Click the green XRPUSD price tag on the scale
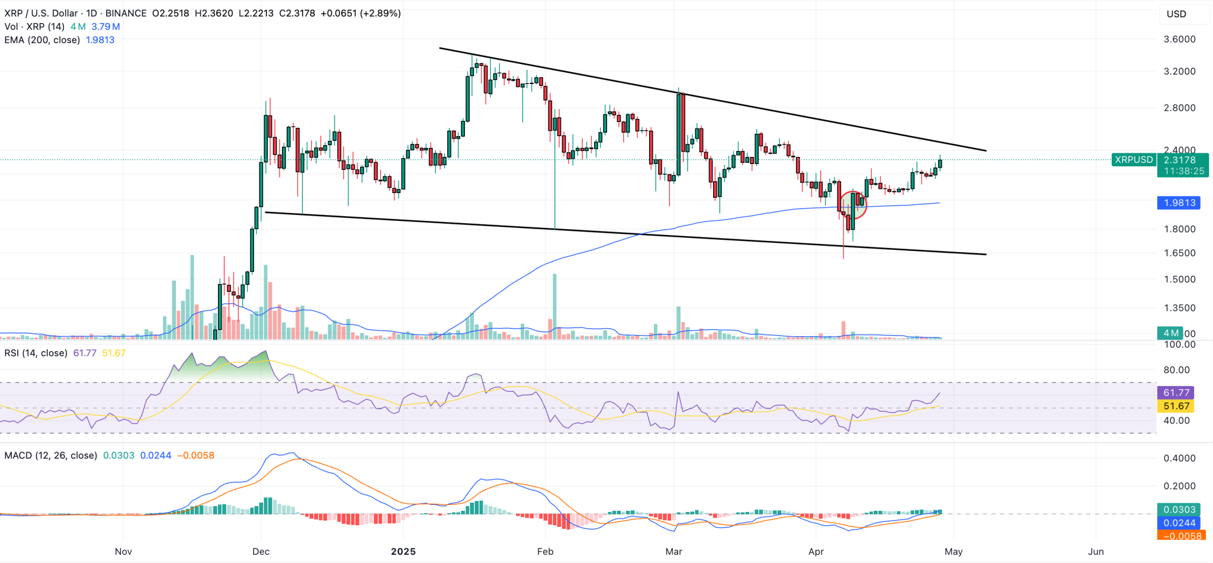Screen dimensions: 1213x563 1133,160
